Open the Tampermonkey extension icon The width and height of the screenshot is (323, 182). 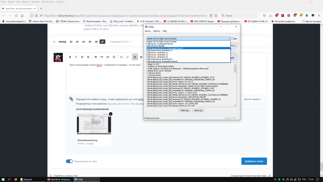pos(313,16)
